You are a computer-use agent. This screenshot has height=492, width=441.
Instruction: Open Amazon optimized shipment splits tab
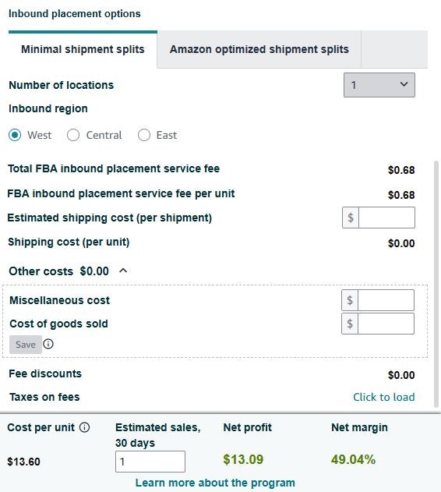point(259,49)
